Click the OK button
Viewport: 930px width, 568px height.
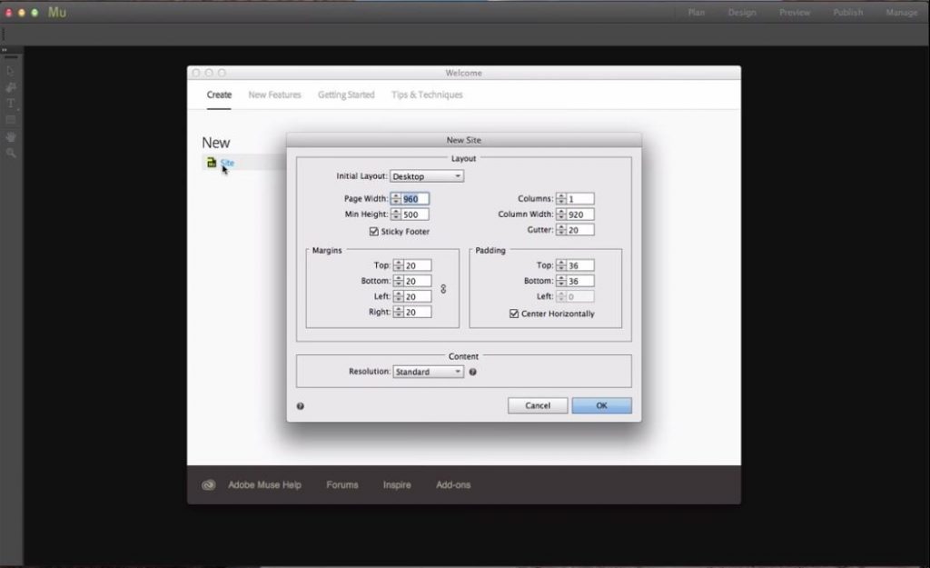601,405
